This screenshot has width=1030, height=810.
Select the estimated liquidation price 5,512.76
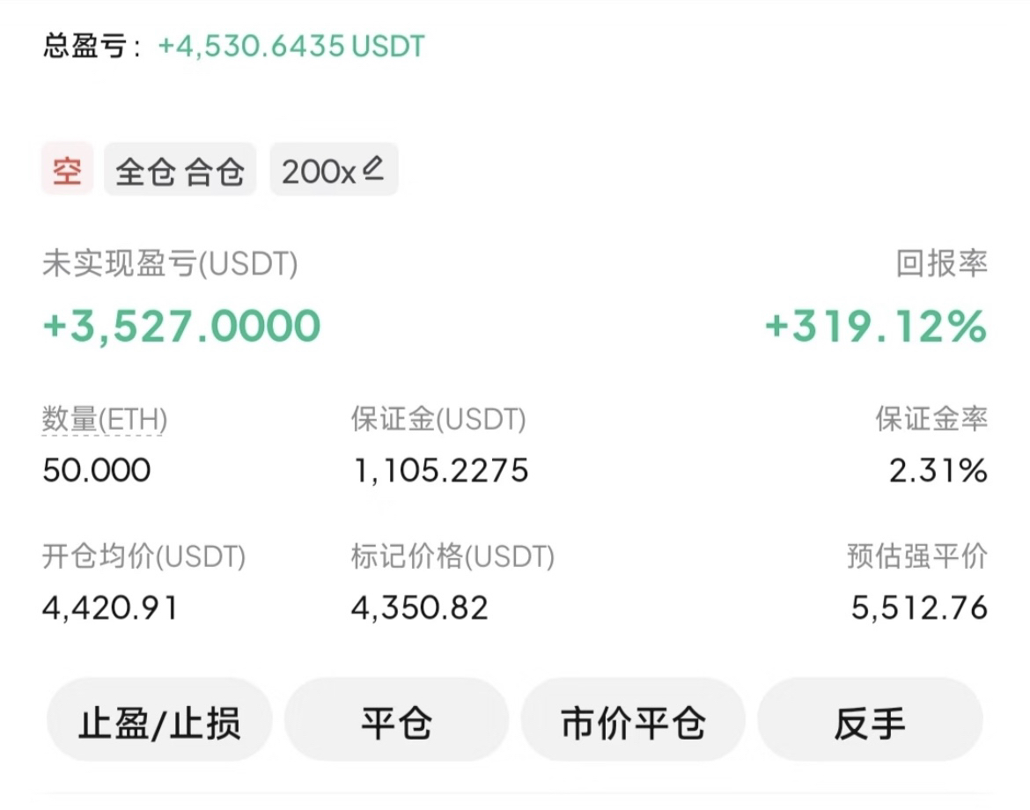point(919,607)
